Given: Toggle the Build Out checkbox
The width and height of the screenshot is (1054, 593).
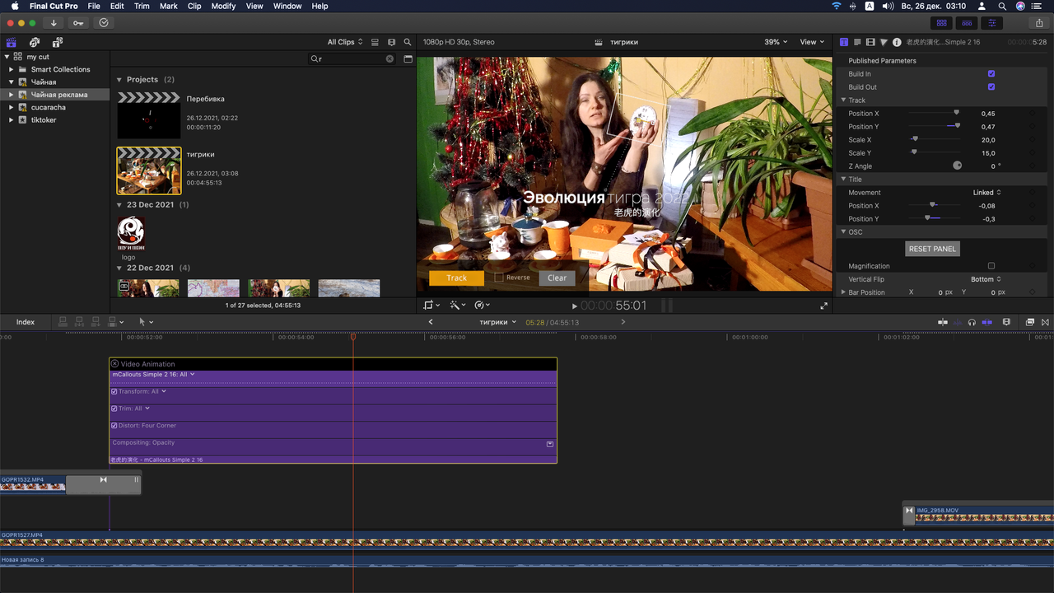Looking at the screenshot, I should tap(991, 87).
